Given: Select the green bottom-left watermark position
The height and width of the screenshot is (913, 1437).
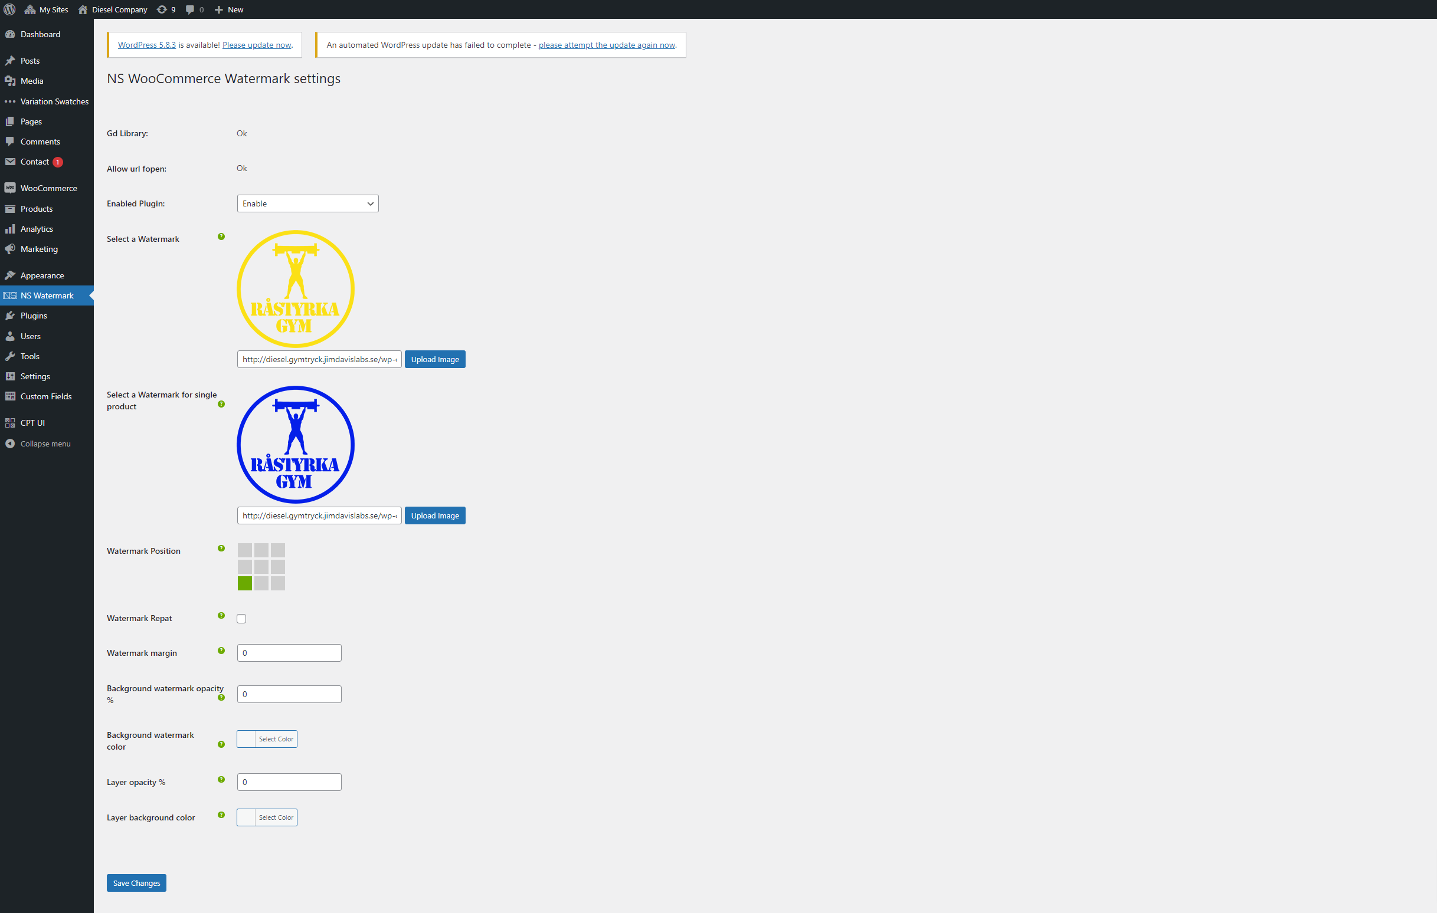Looking at the screenshot, I should click(245, 583).
